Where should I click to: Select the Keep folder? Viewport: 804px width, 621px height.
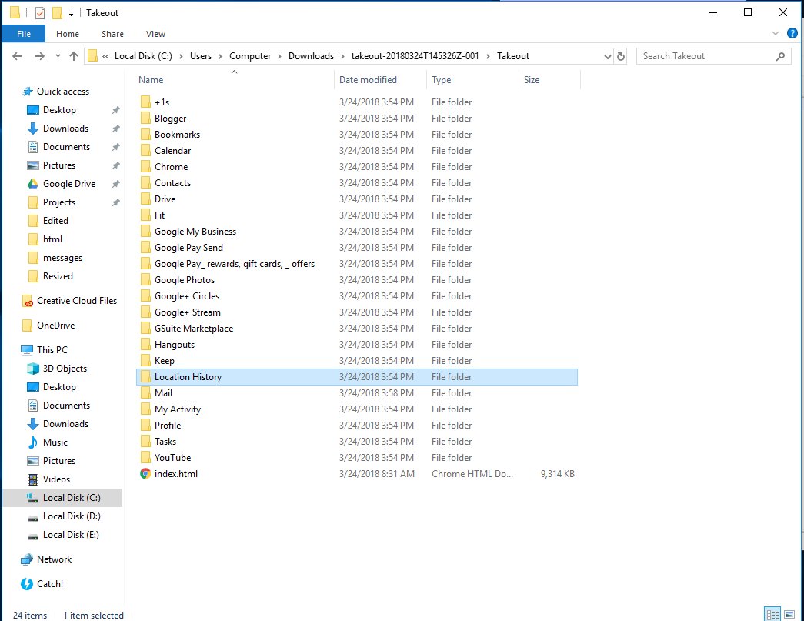point(164,361)
